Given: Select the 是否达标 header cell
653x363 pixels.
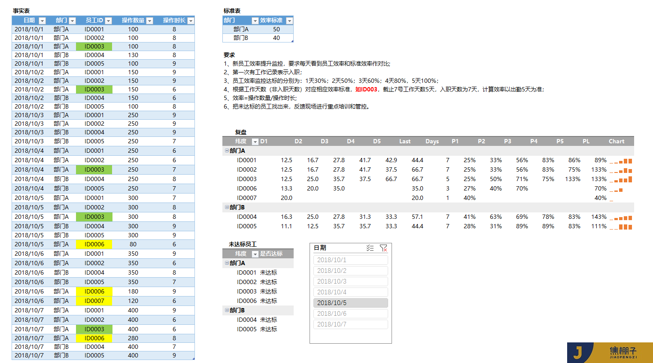Looking at the screenshot, I should click(x=271, y=254).
